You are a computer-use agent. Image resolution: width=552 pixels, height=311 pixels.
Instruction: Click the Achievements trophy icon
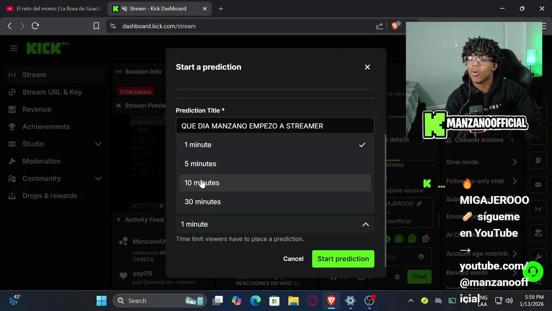click(12, 127)
